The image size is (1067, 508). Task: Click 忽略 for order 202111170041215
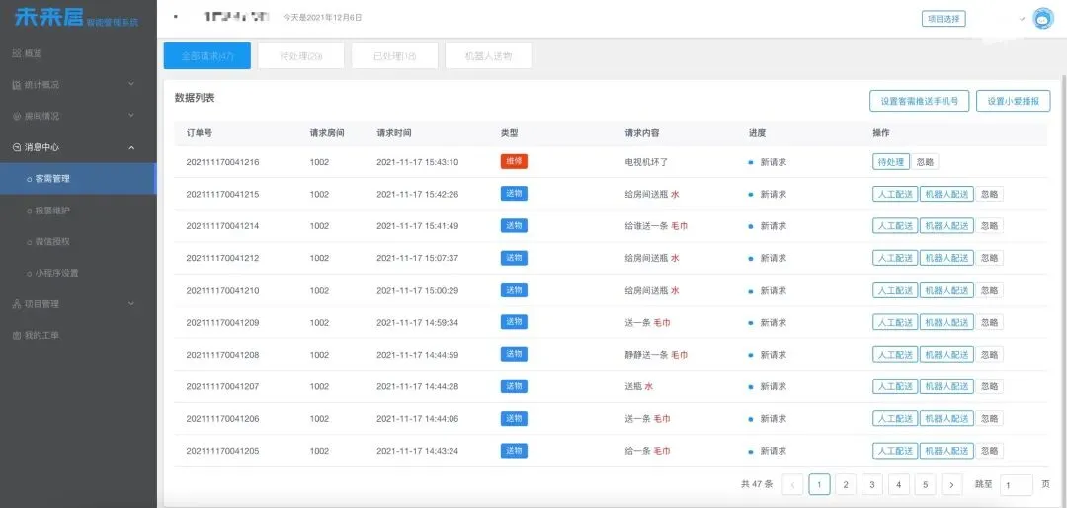(x=989, y=194)
